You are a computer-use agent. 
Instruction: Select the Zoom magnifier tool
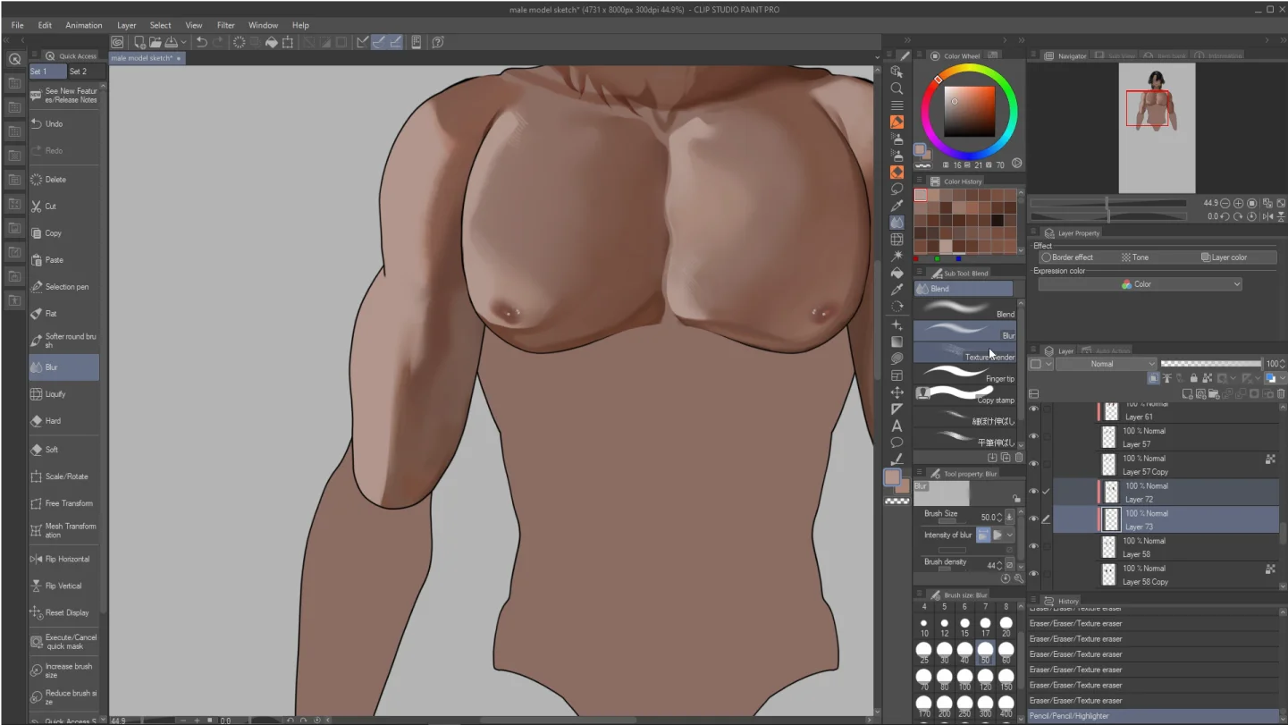897,89
